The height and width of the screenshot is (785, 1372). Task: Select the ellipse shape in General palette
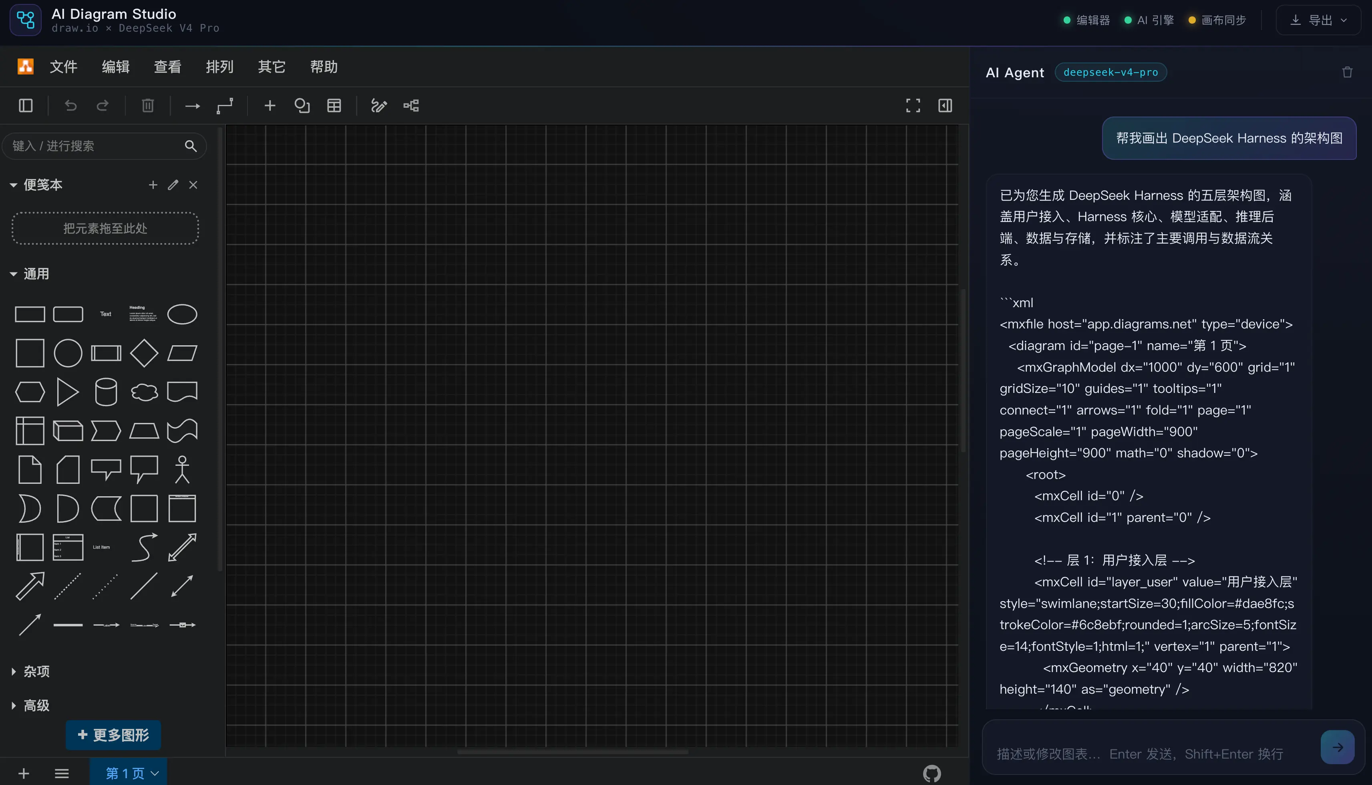tap(182, 314)
